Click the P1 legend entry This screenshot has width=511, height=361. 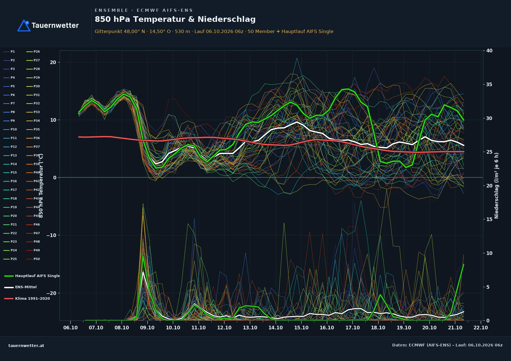[9, 52]
